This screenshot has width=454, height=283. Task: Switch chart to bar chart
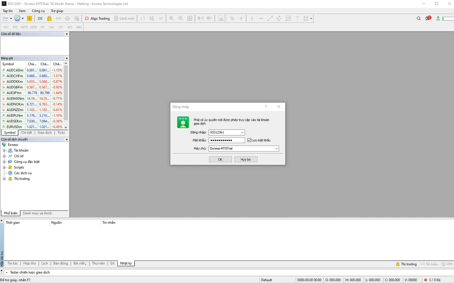[143, 18]
